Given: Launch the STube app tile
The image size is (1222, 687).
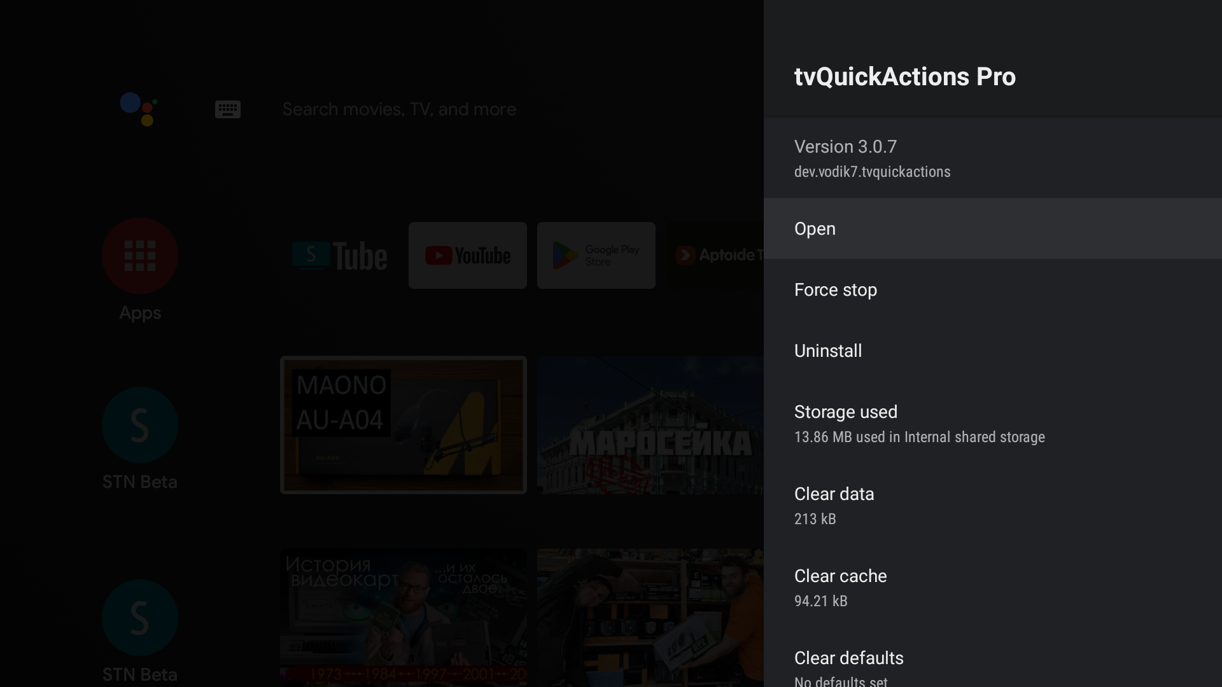Looking at the screenshot, I should click(339, 256).
